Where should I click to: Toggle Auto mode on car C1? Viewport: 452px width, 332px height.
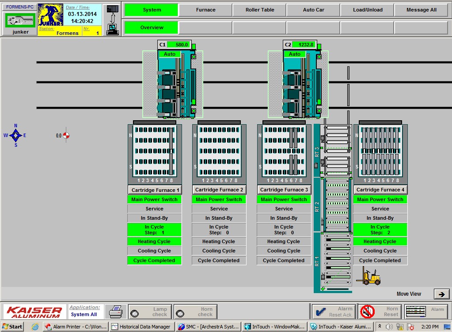click(170, 54)
